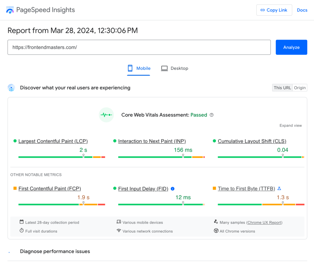Click the Report from Mar 28, 2024 heading

(73, 31)
